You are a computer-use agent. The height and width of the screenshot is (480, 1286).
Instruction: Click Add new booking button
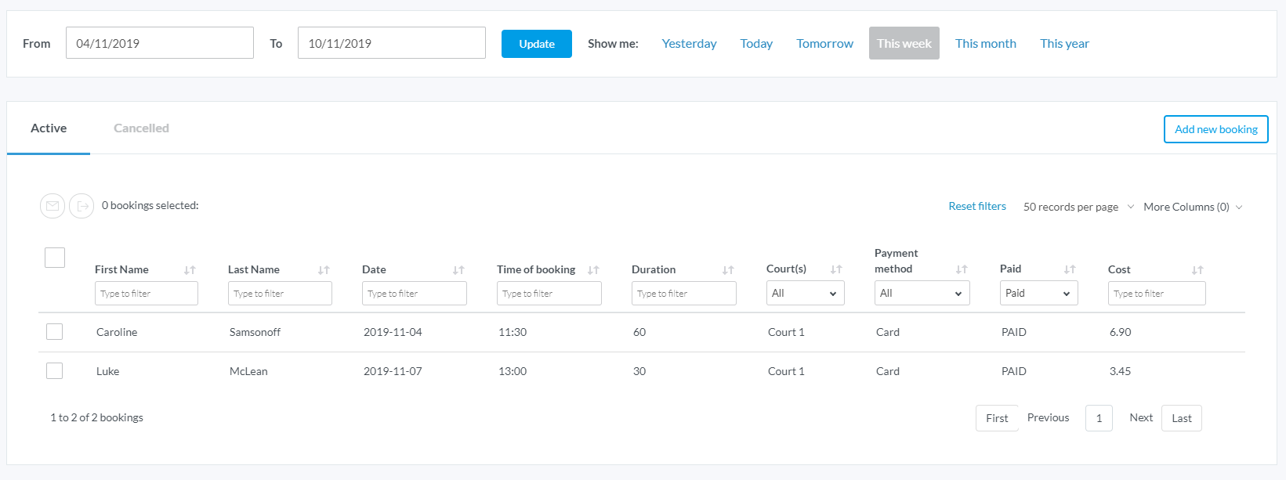(1215, 129)
